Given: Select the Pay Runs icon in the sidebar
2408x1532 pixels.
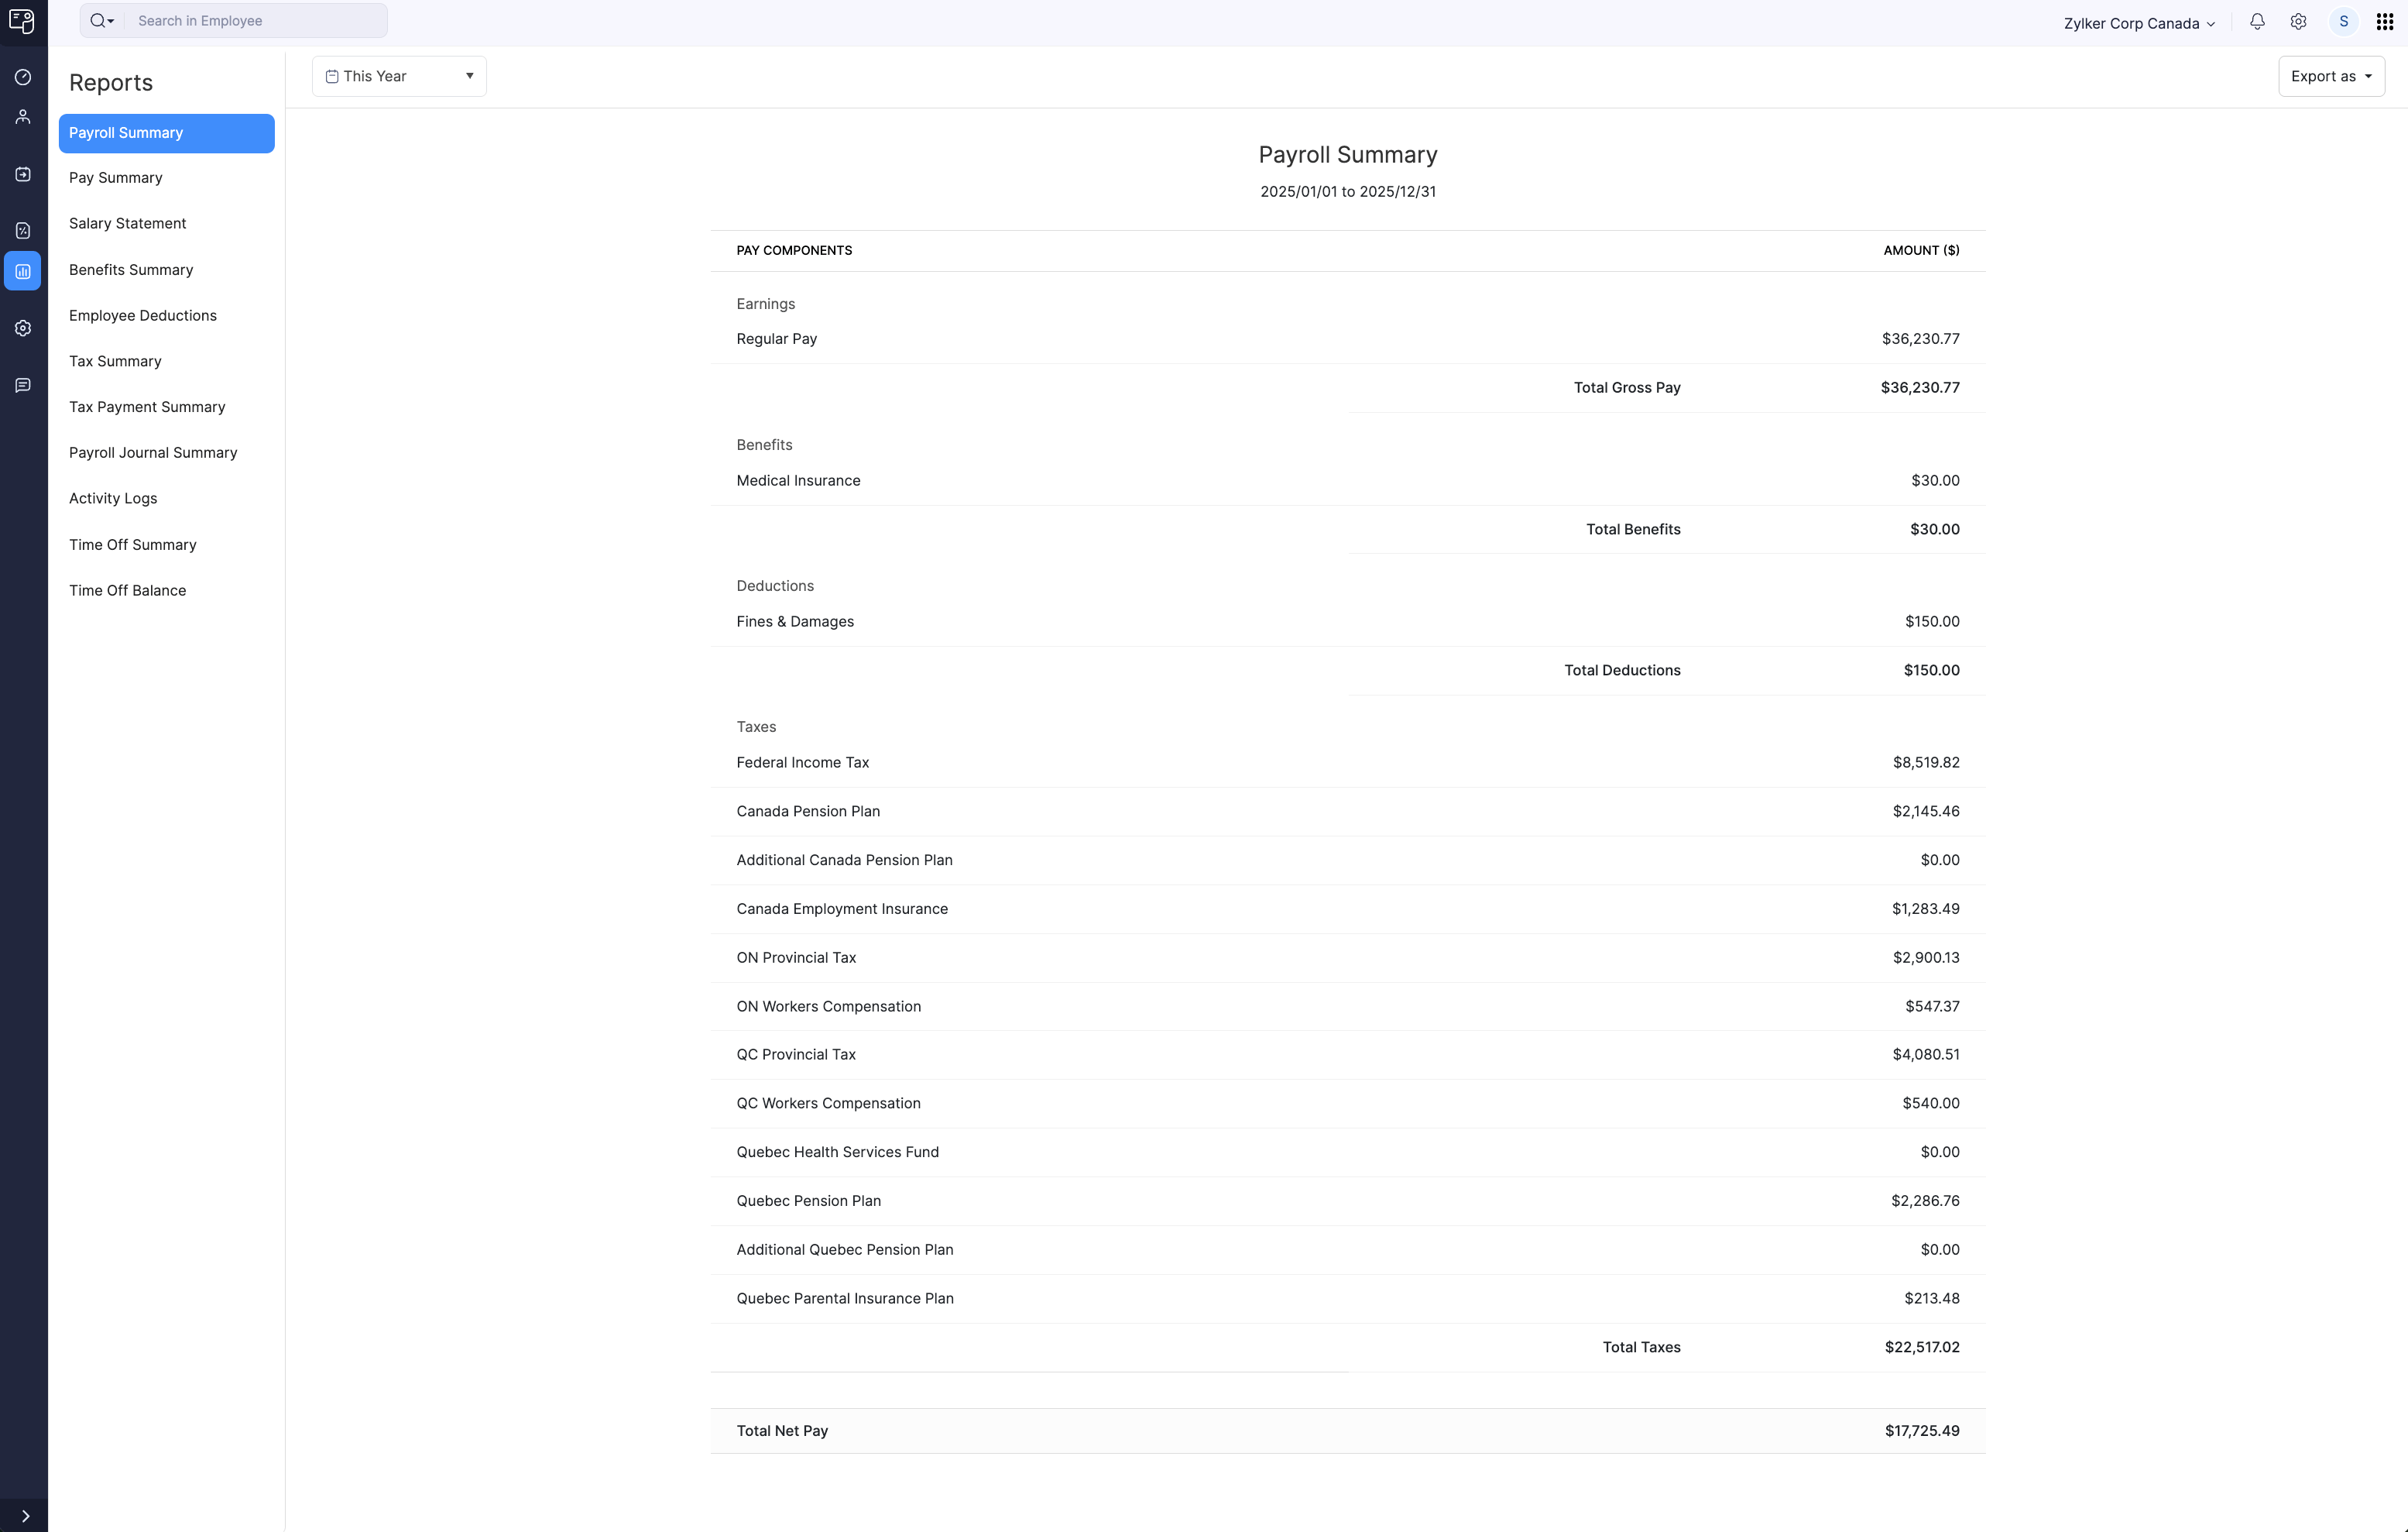Looking at the screenshot, I should tap(23, 174).
